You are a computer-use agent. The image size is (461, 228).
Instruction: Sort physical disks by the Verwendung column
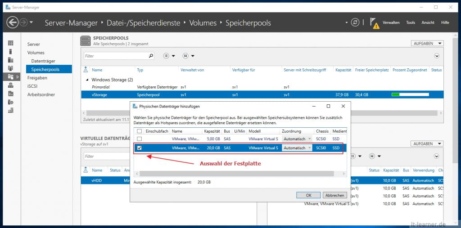coord(423,170)
